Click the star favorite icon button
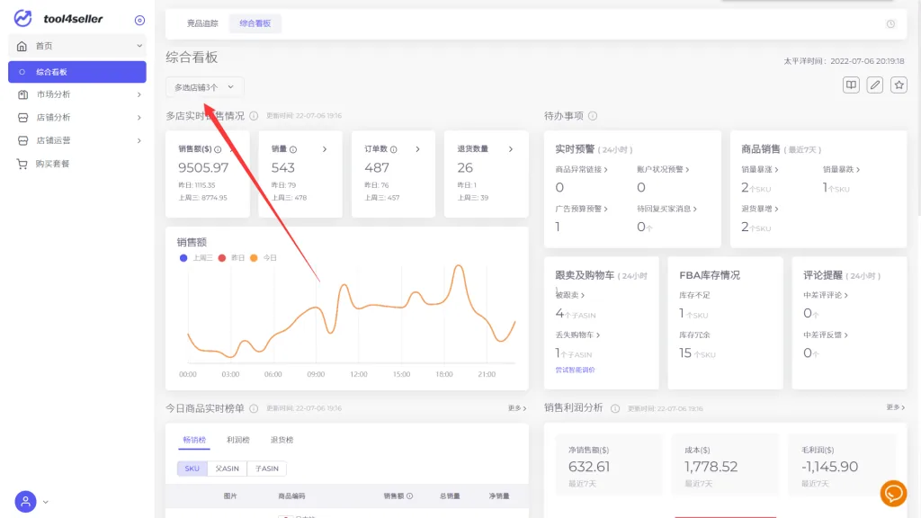The height and width of the screenshot is (518, 921). [899, 85]
